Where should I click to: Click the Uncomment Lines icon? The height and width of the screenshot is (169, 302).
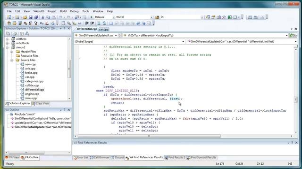(104, 23)
